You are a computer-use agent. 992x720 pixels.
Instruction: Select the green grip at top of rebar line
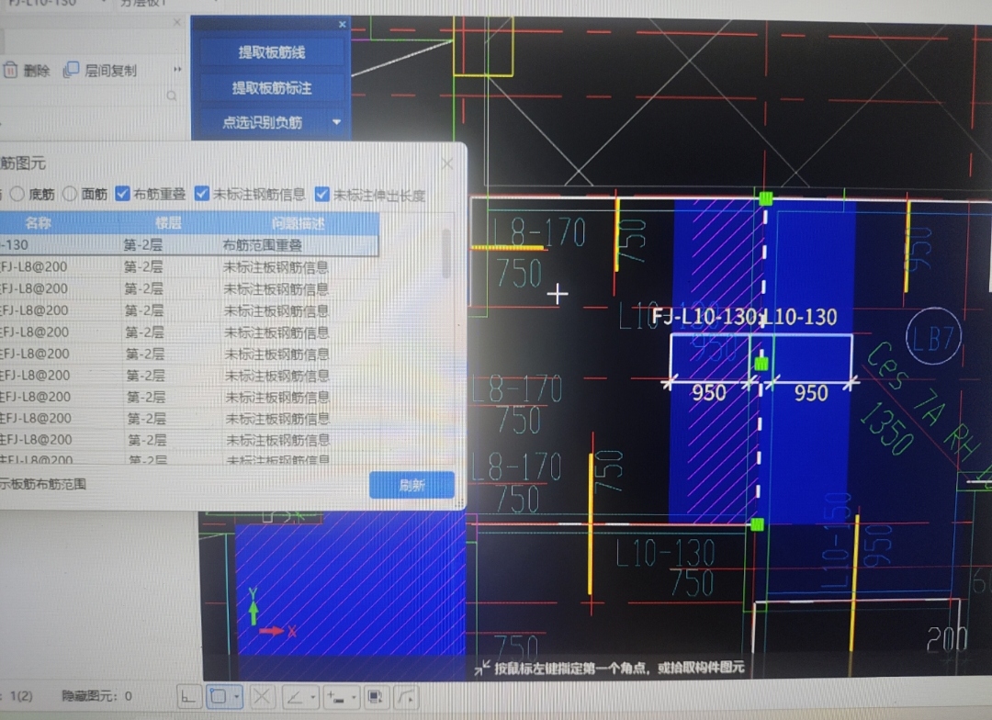tap(766, 198)
